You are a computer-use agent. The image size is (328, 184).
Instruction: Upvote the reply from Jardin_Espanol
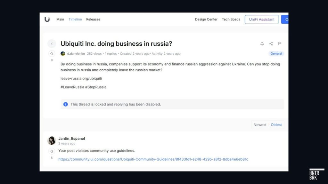pos(52,151)
